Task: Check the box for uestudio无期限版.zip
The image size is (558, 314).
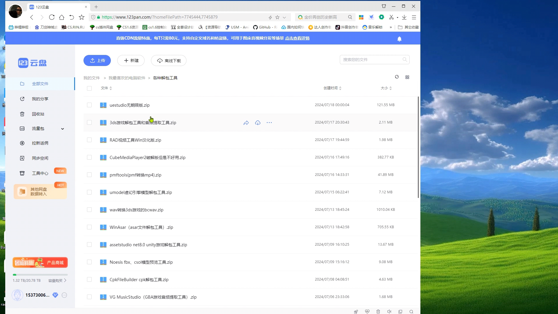Action: pyautogui.click(x=89, y=105)
